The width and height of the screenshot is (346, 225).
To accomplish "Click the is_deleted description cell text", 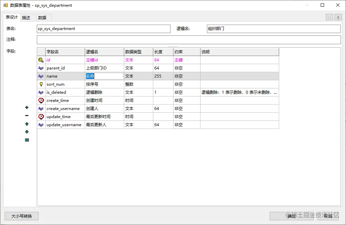I will 239,92.
